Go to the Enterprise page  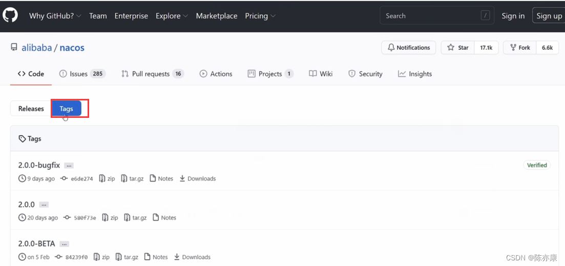131,16
